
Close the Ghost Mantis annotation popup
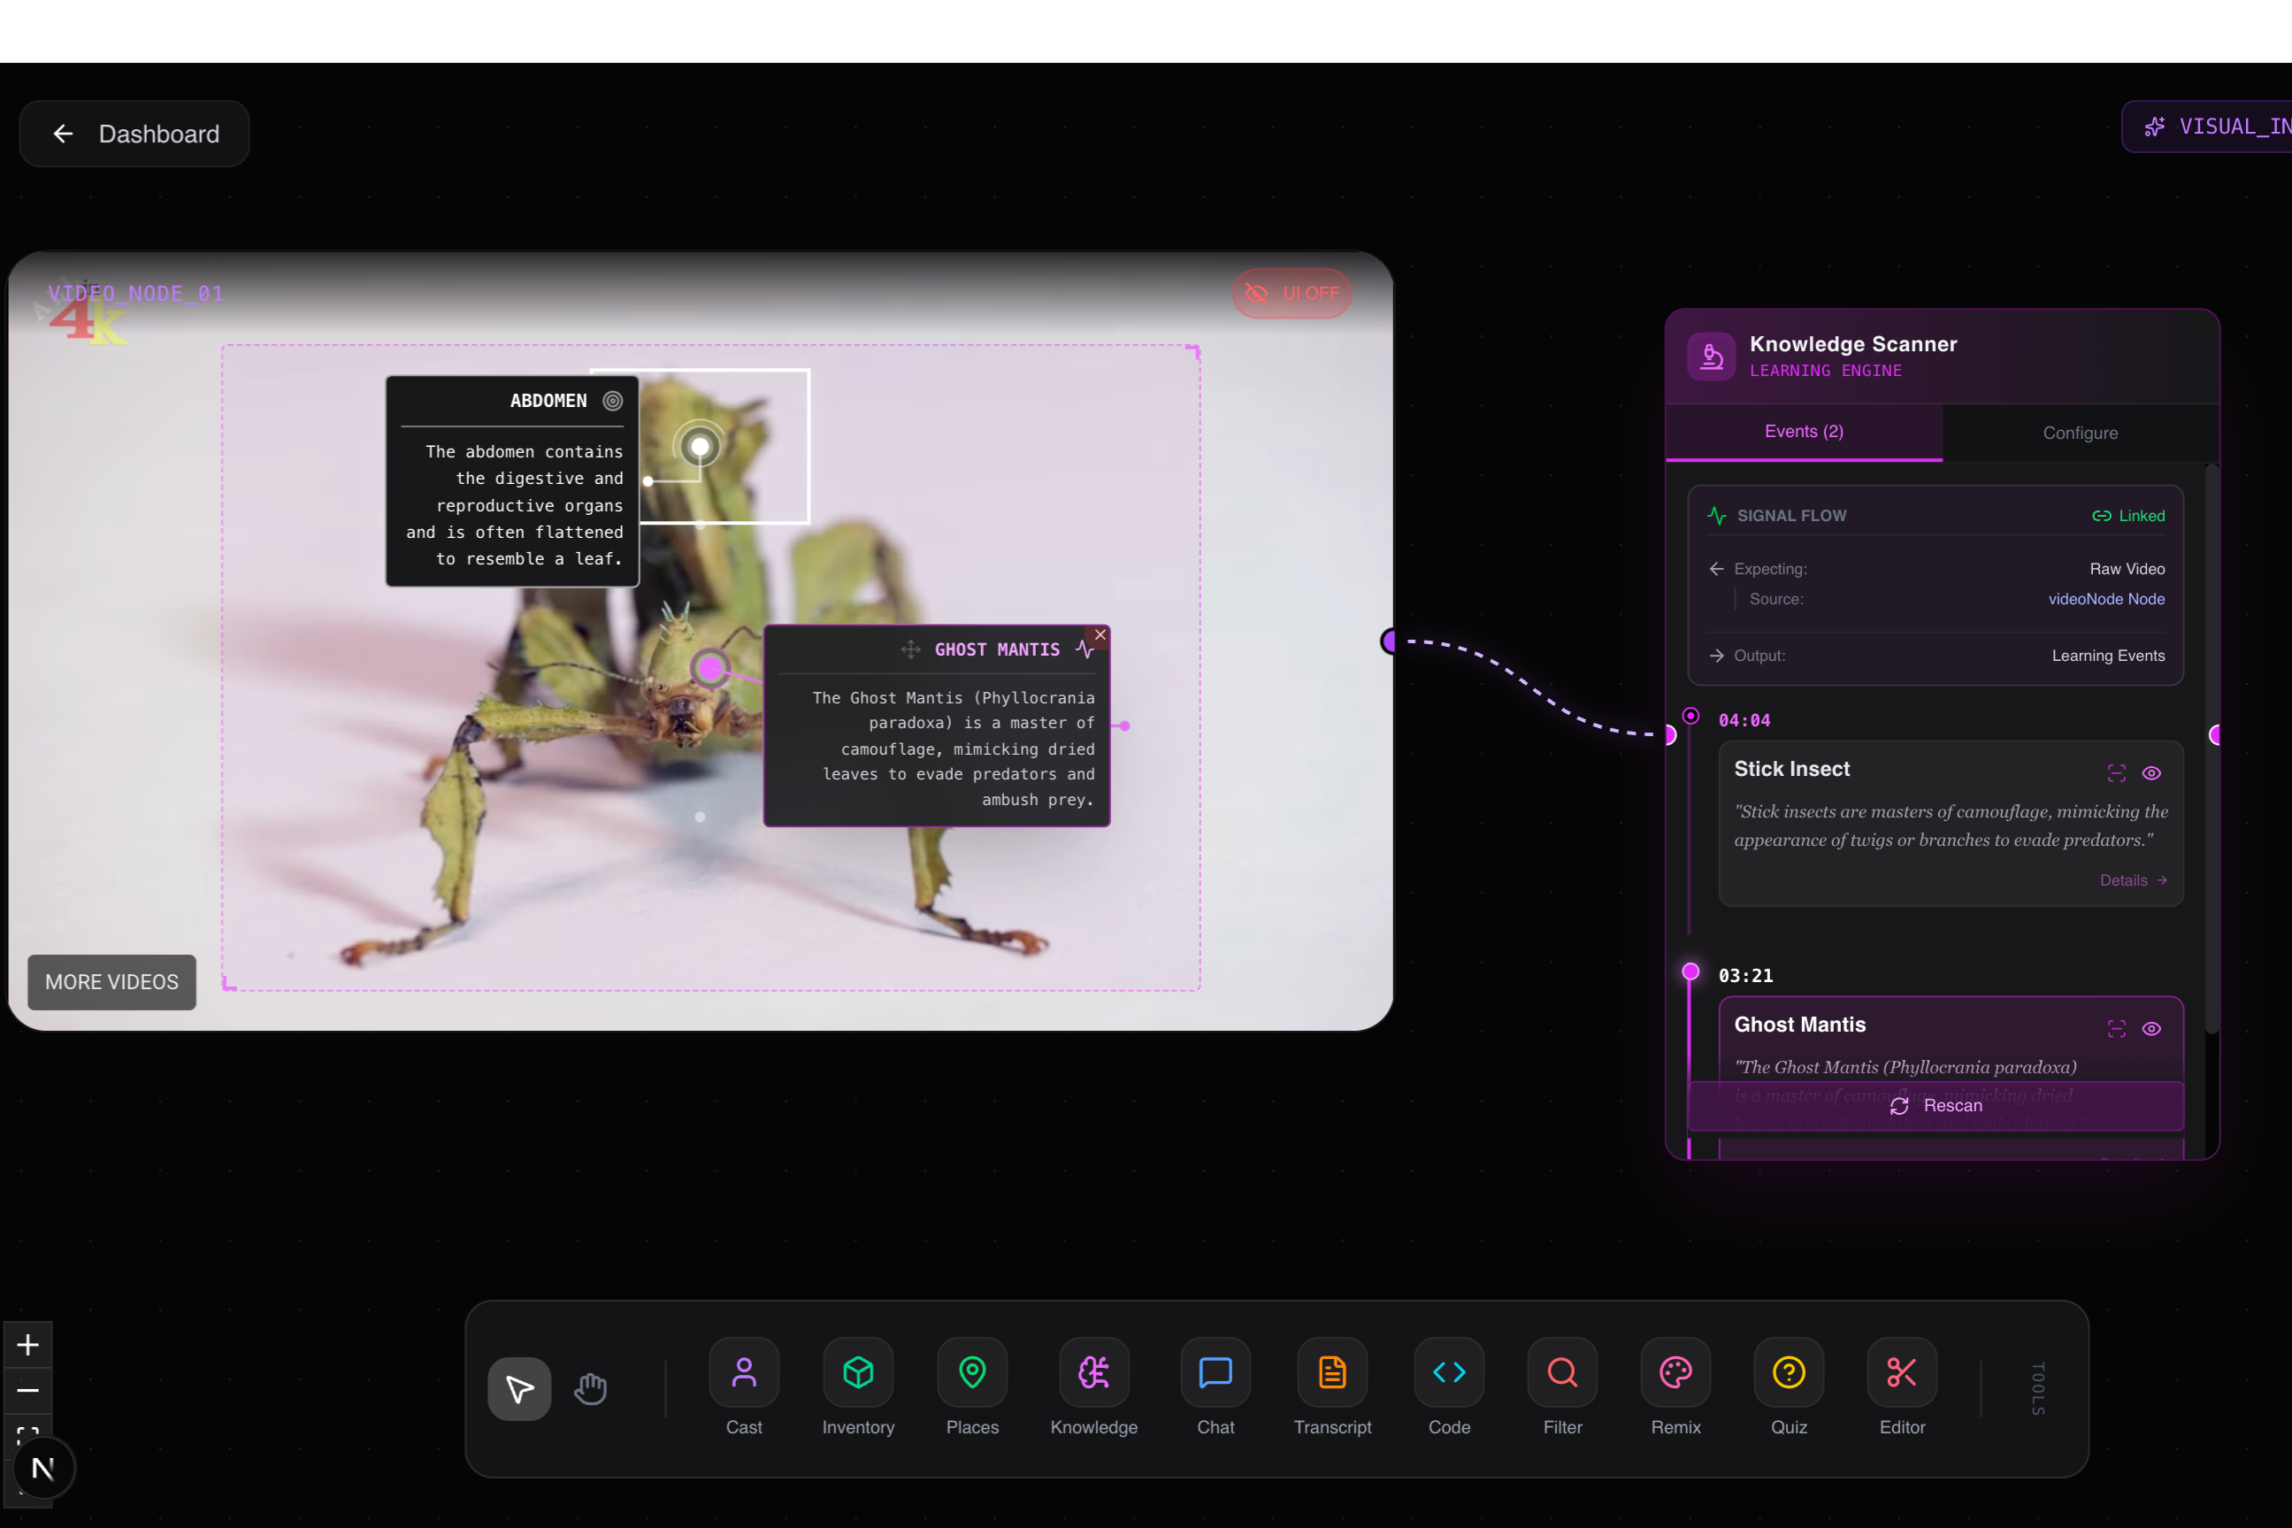1100,634
